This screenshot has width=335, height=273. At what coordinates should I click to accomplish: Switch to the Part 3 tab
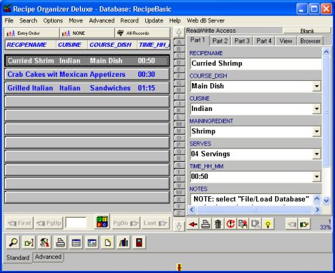[x=242, y=41]
